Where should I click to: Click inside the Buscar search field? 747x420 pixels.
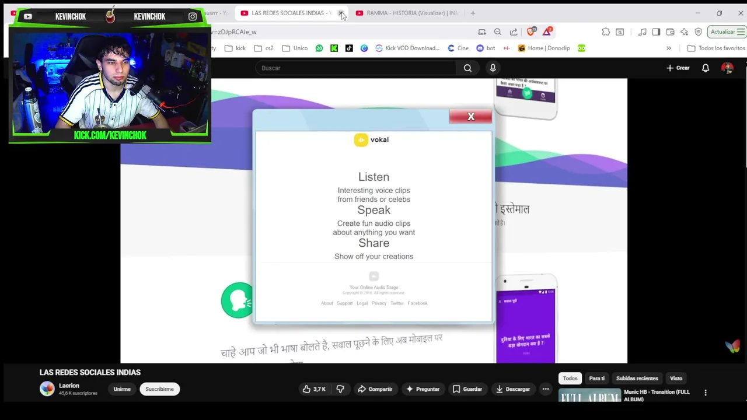(x=355, y=68)
